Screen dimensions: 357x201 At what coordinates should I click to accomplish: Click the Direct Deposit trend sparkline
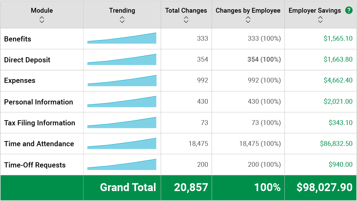coord(122,60)
